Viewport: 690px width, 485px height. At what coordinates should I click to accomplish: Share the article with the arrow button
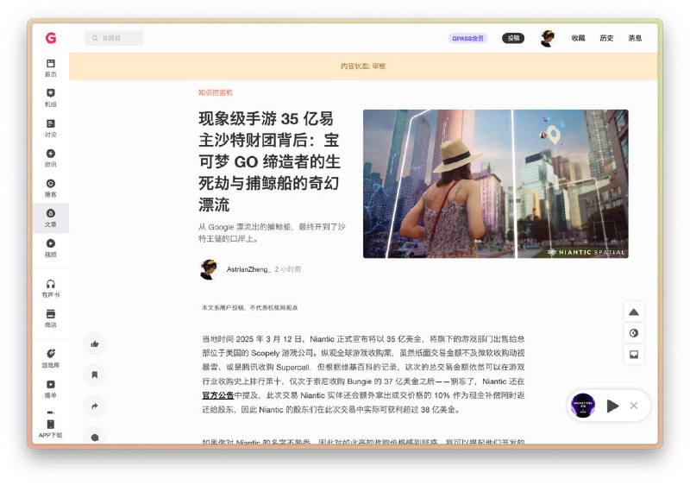(x=95, y=406)
